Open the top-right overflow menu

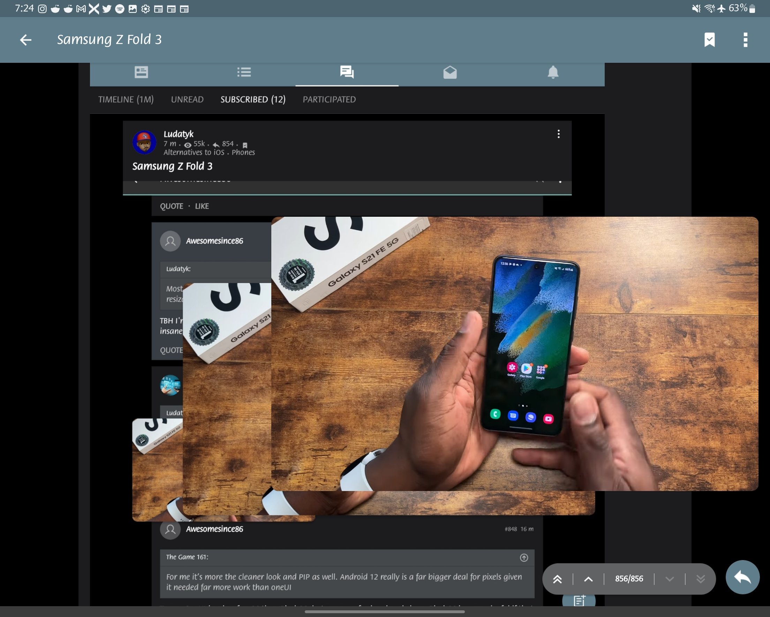[x=745, y=40]
